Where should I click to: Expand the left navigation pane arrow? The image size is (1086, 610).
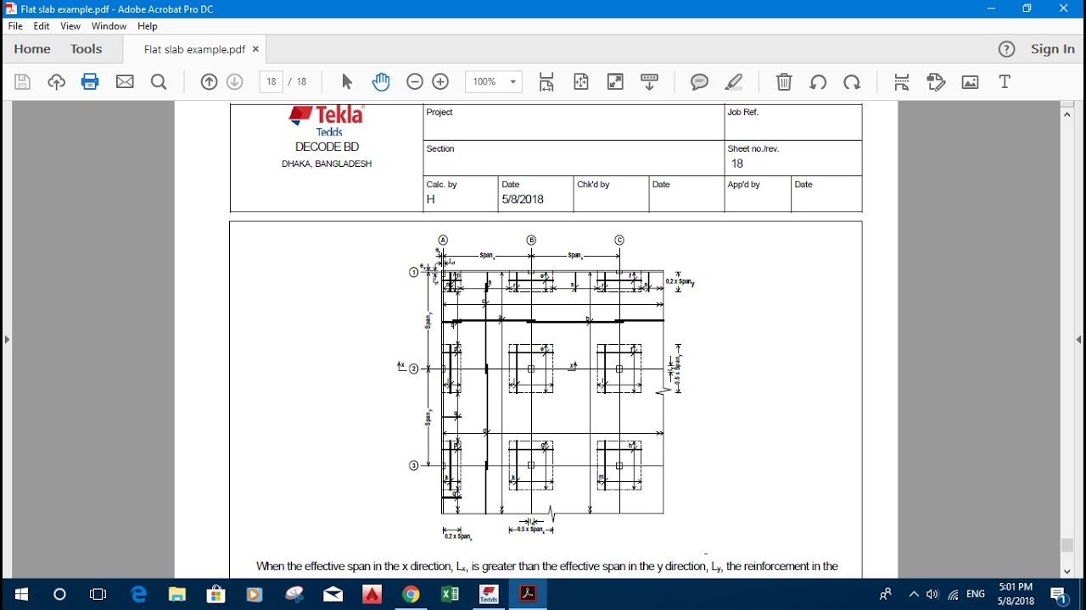pyautogui.click(x=7, y=338)
